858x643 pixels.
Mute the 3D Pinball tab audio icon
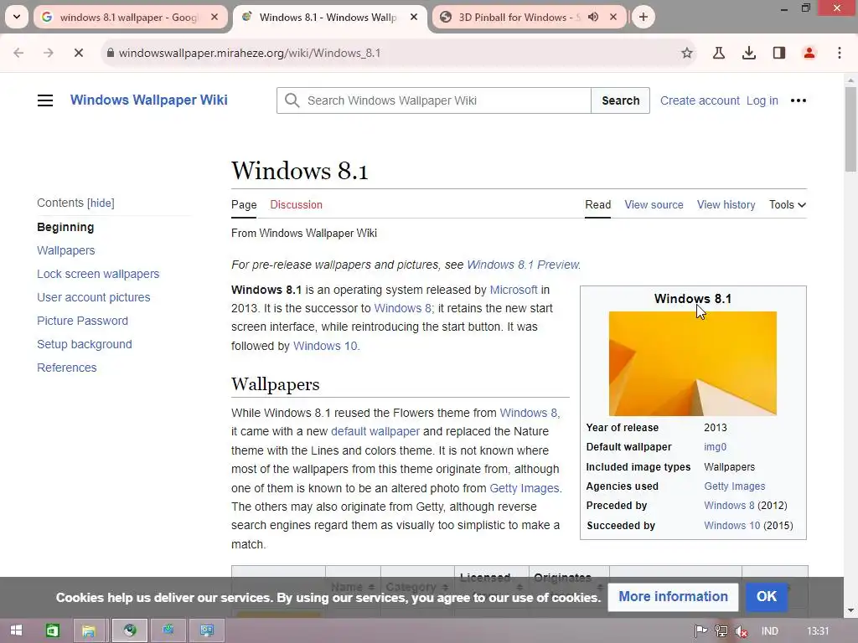point(593,17)
